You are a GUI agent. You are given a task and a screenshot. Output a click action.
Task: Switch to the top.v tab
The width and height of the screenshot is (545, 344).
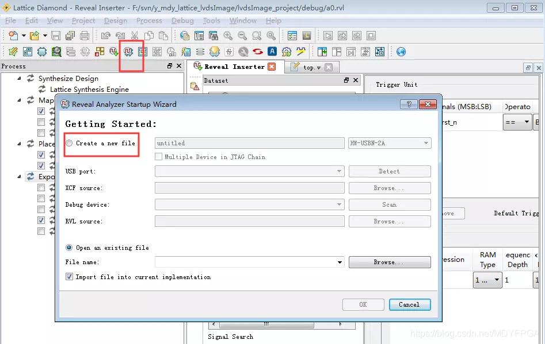click(312, 67)
